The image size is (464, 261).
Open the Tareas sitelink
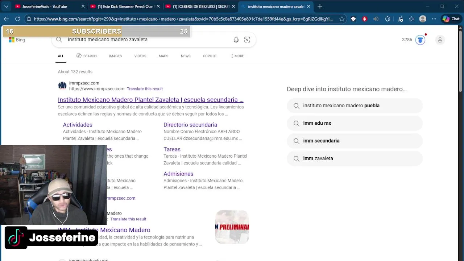172,149
